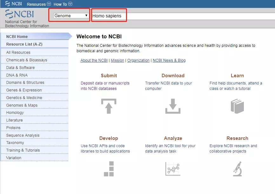The height and width of the screenshot is (194, 275).
Task: Click the search field containing Homo sapiens
Action: click(183, 16)
